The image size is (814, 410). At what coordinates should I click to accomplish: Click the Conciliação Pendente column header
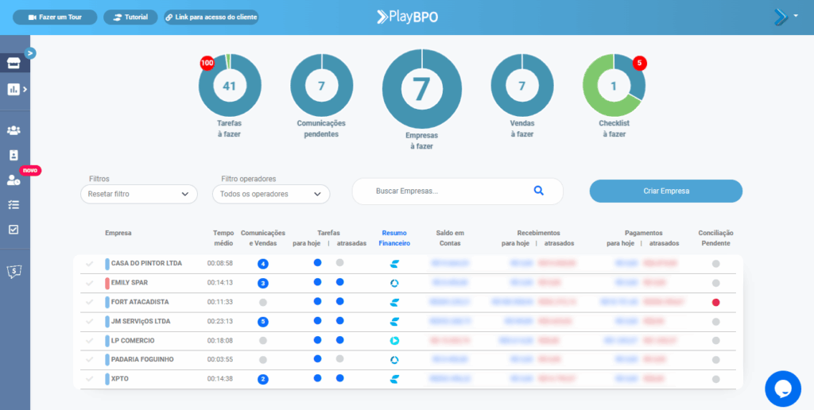coord(716,238)
